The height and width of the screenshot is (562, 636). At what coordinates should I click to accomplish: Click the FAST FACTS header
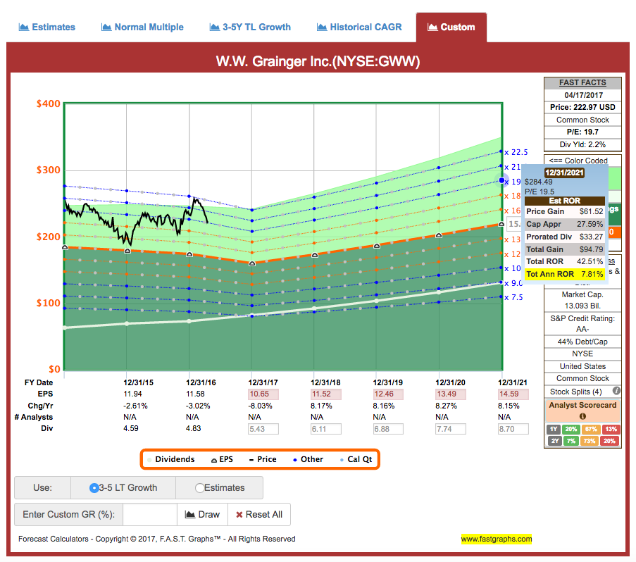coord(582,82)
